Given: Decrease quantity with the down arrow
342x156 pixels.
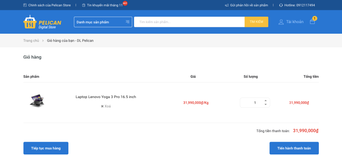Looking at the screenshot, I should tap(266, 105).
